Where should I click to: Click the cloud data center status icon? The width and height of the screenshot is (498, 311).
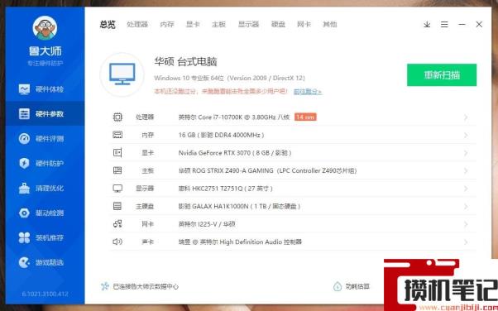click(x=105, y=286)
